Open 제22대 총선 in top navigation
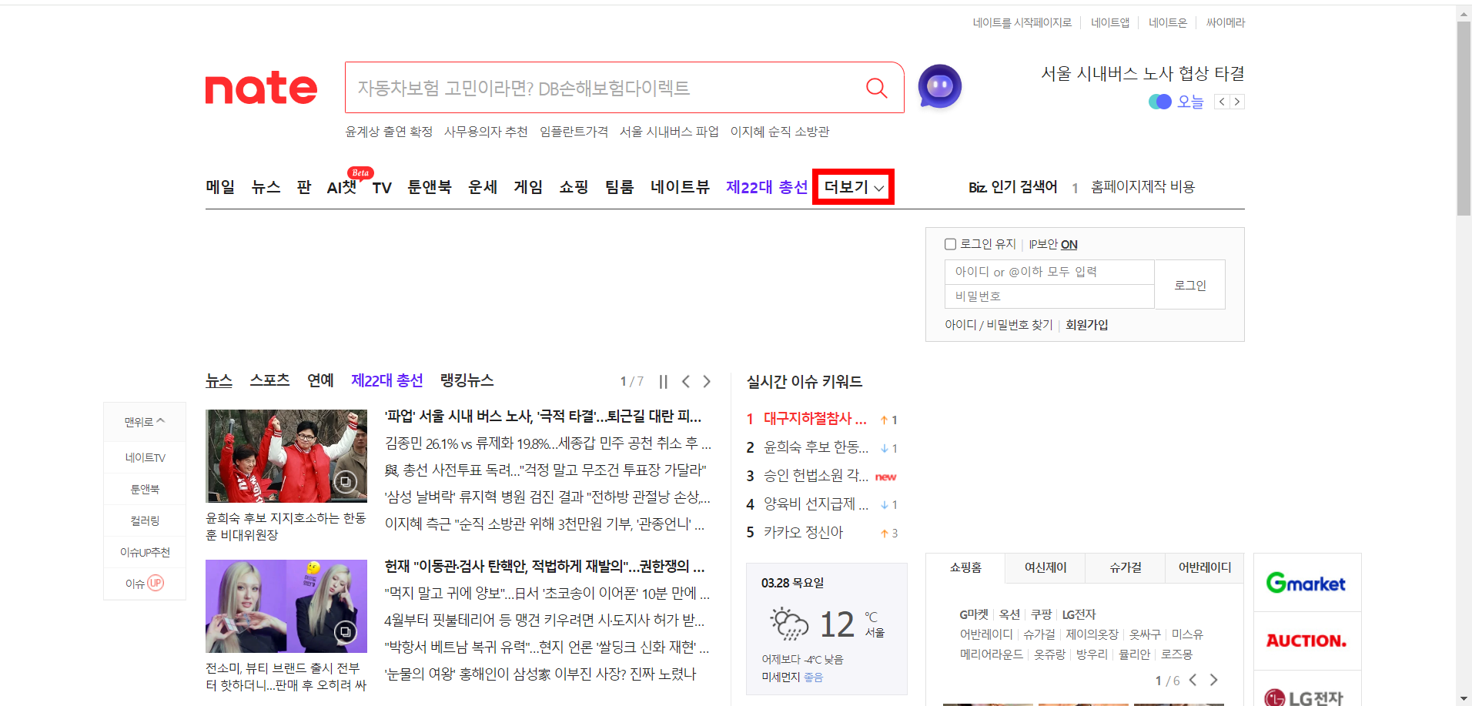 pyautogui.click(x=767, y=187)
